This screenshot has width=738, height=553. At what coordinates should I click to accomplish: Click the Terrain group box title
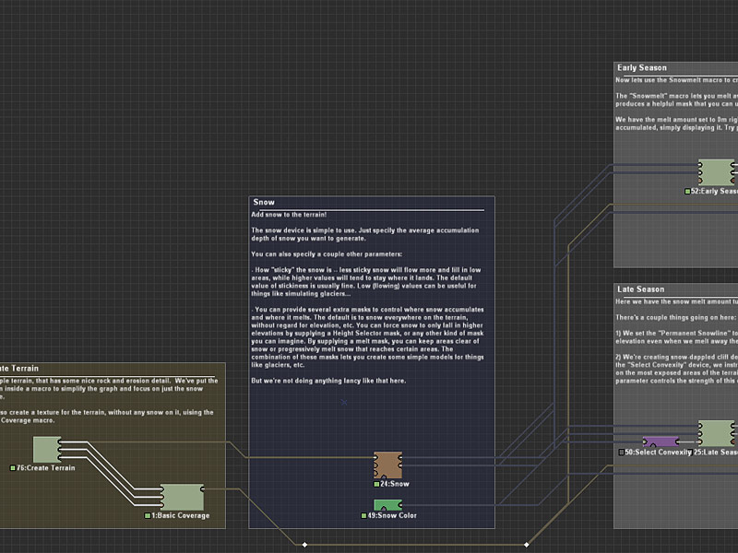click(x=19, y=368)
